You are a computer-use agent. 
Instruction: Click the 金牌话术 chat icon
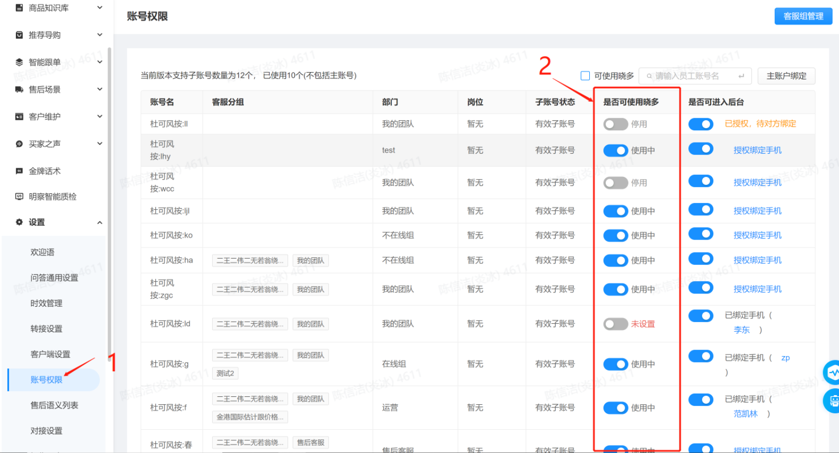19,171
